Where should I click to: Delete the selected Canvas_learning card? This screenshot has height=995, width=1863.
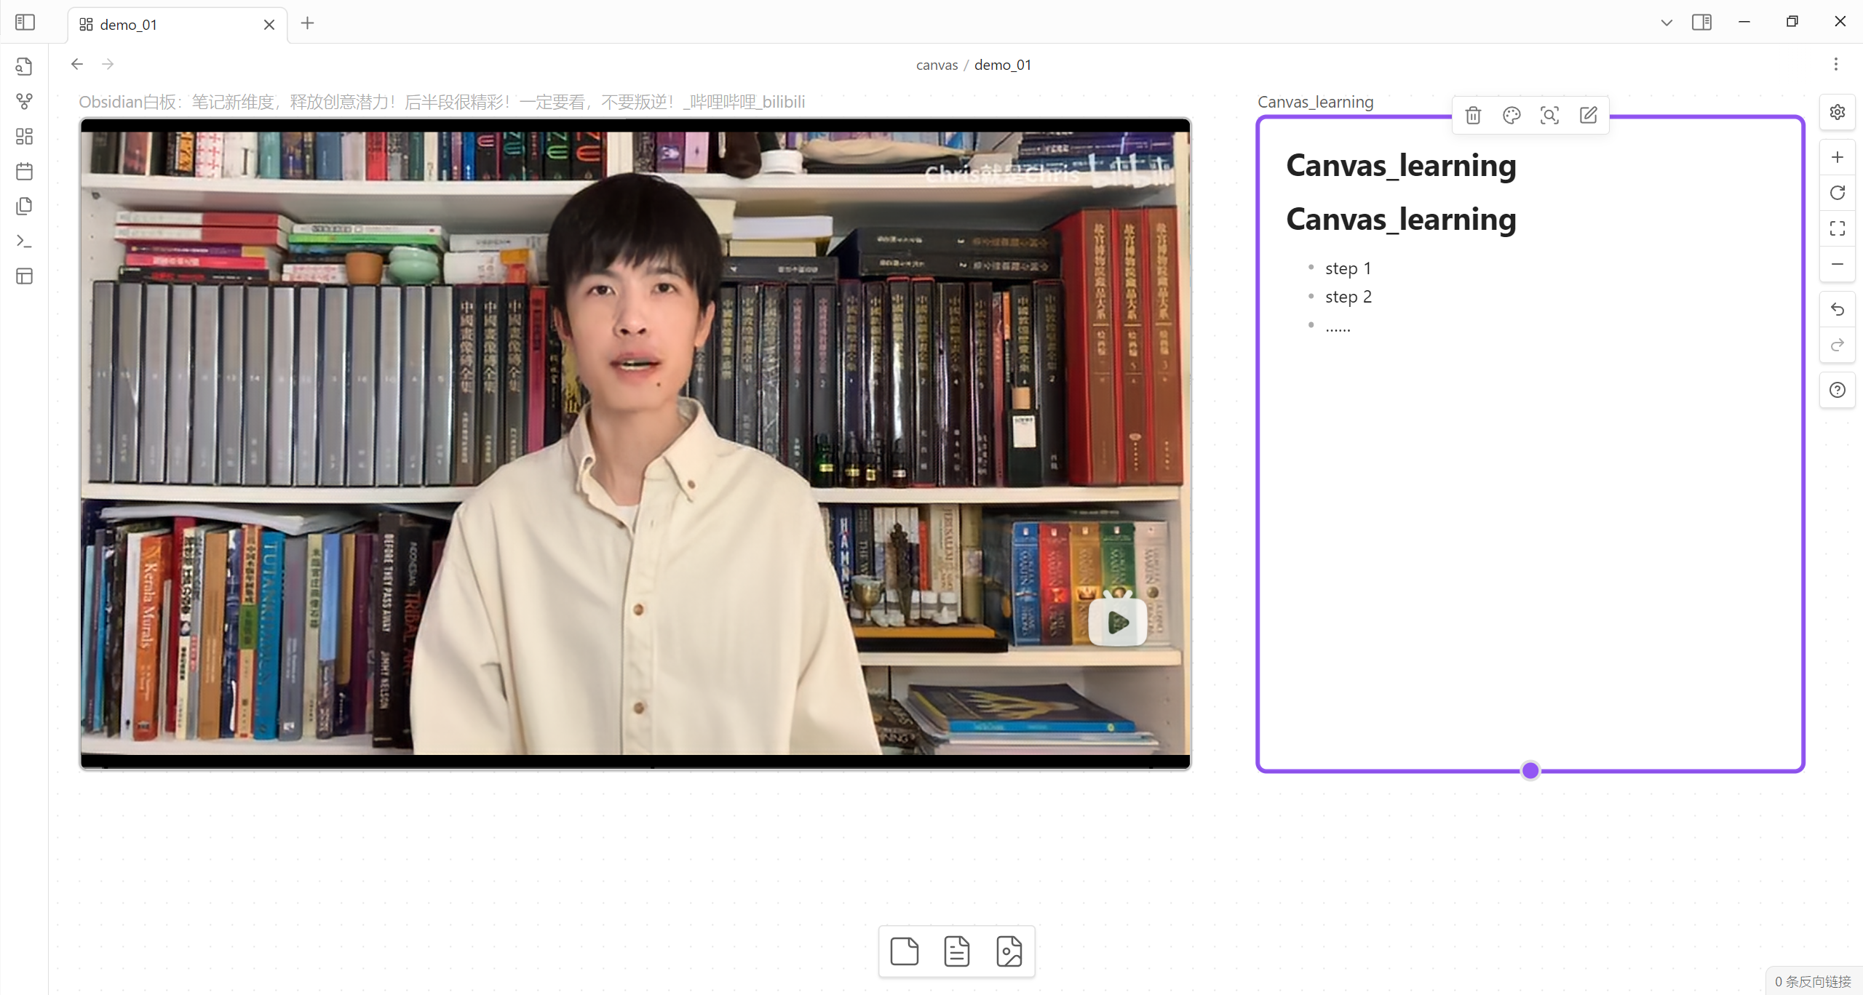1473,115
